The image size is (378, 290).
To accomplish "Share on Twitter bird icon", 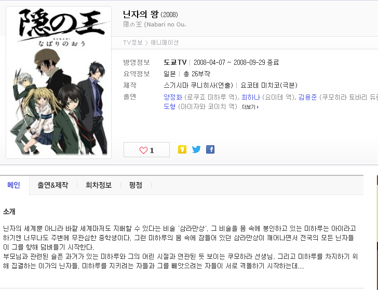I will tap(196, 149).
